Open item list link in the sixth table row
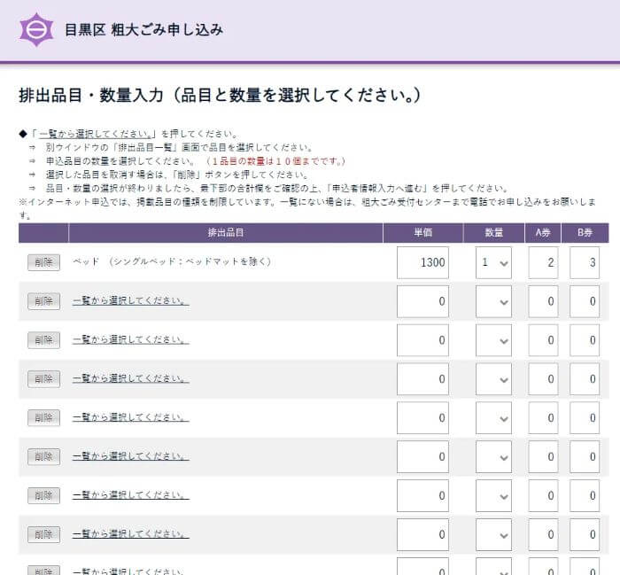The width and height of the screenshot is (620, 575). coord(130,455)
